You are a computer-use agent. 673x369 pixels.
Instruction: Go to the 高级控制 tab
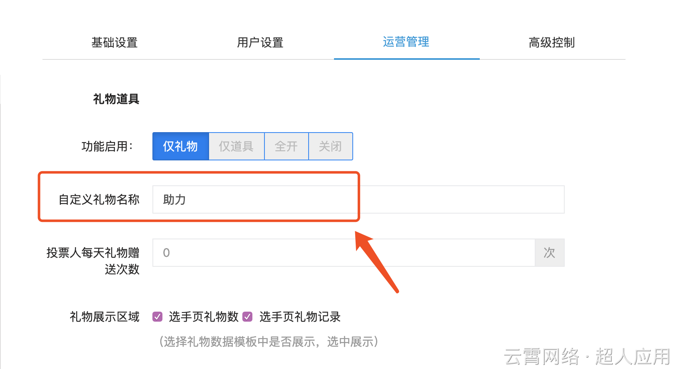point(552,42)
